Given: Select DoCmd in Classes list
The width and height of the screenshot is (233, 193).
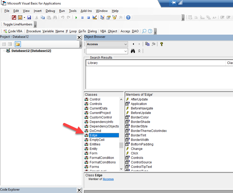Looking at the screenshot, I should click(x=95, y=131).
